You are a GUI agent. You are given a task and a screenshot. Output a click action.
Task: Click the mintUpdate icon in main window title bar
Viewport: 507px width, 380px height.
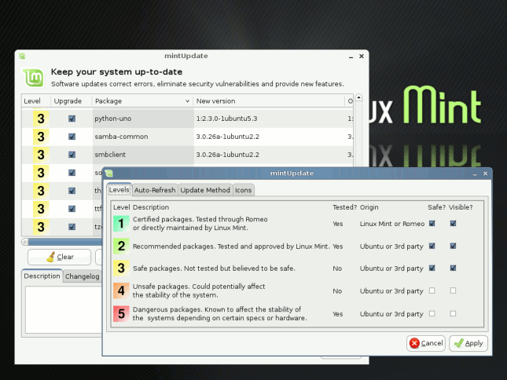(22, 57)
